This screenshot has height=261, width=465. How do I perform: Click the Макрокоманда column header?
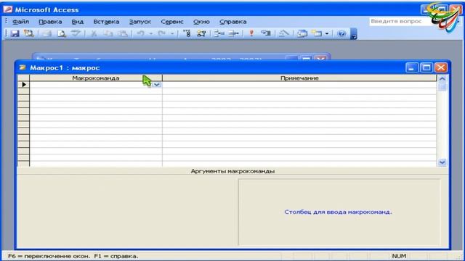click(x=96, y=78)
